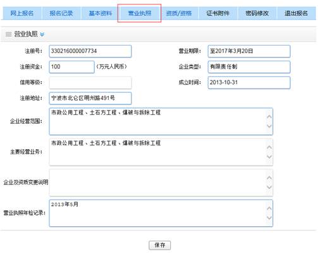Viewport: 318px width, 254px height.
Task: Open the 密码修改 tab
Action: point(257,13)
